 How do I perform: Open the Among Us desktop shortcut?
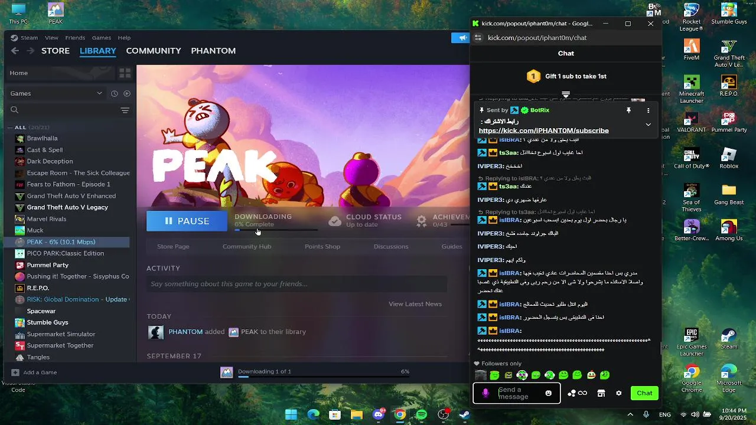[729, 231]
